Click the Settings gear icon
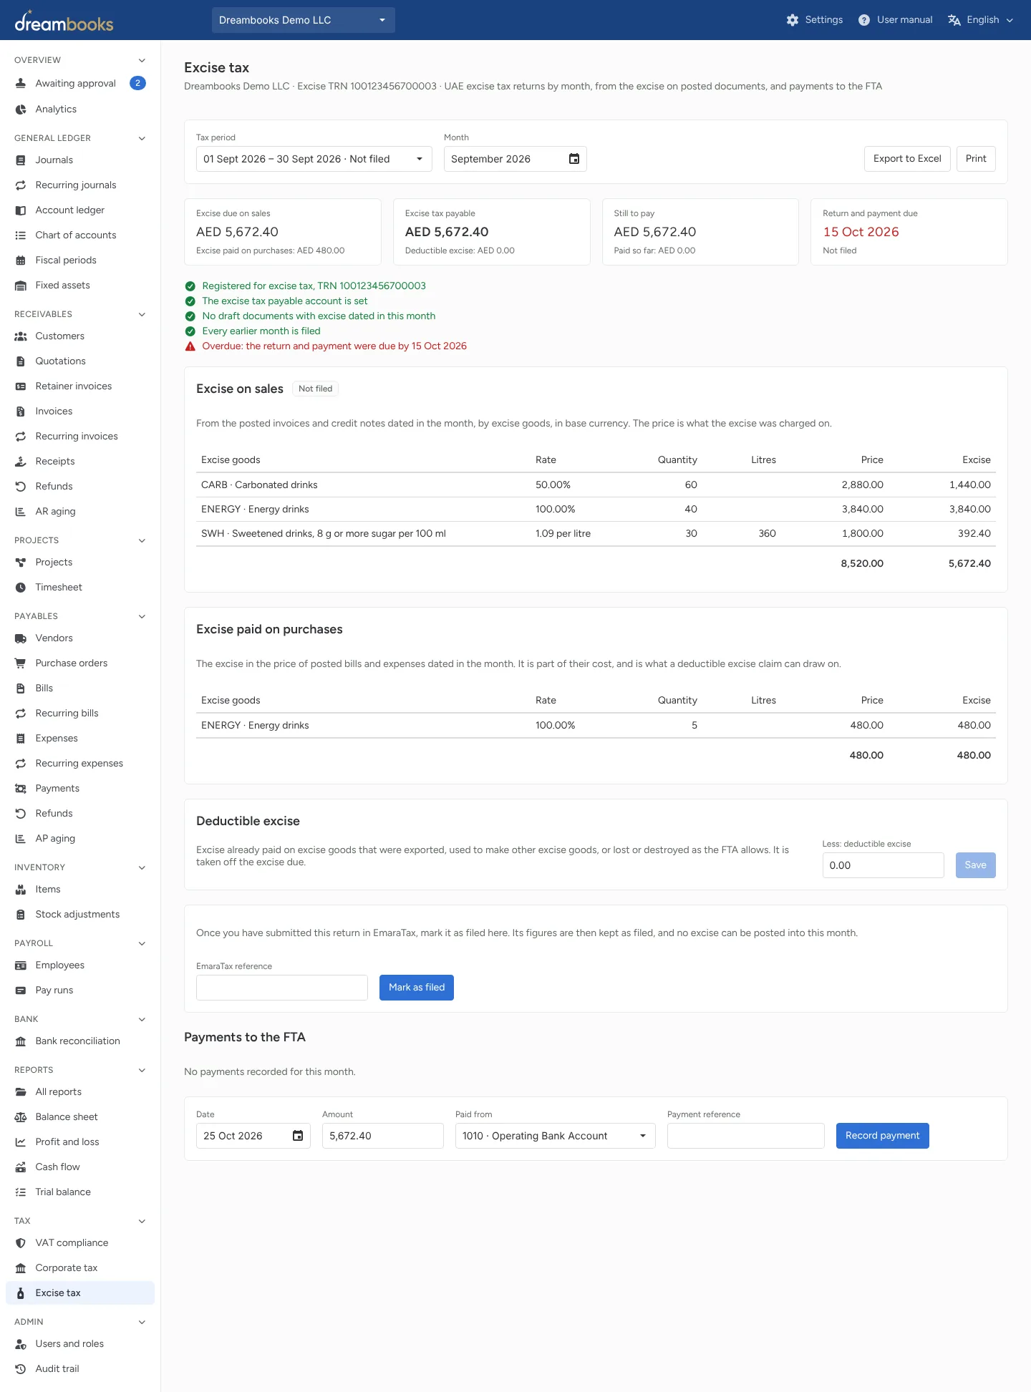This screenshot has height=1392, width=1031. 792,20
